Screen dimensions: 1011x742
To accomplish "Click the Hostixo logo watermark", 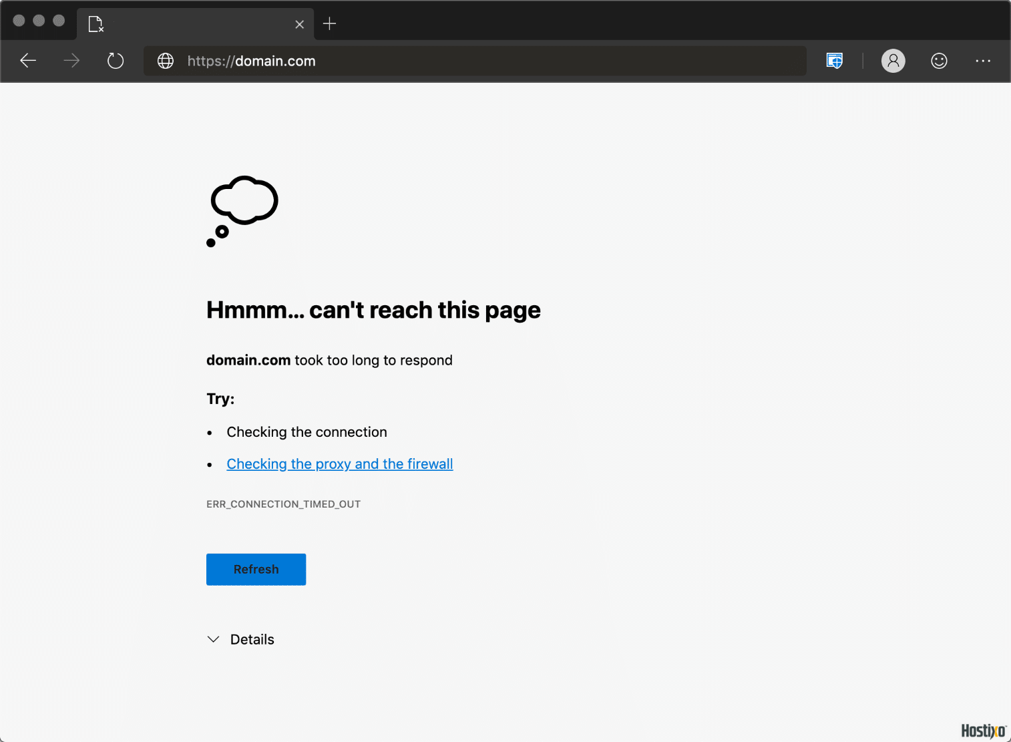I will click(983, 731).
